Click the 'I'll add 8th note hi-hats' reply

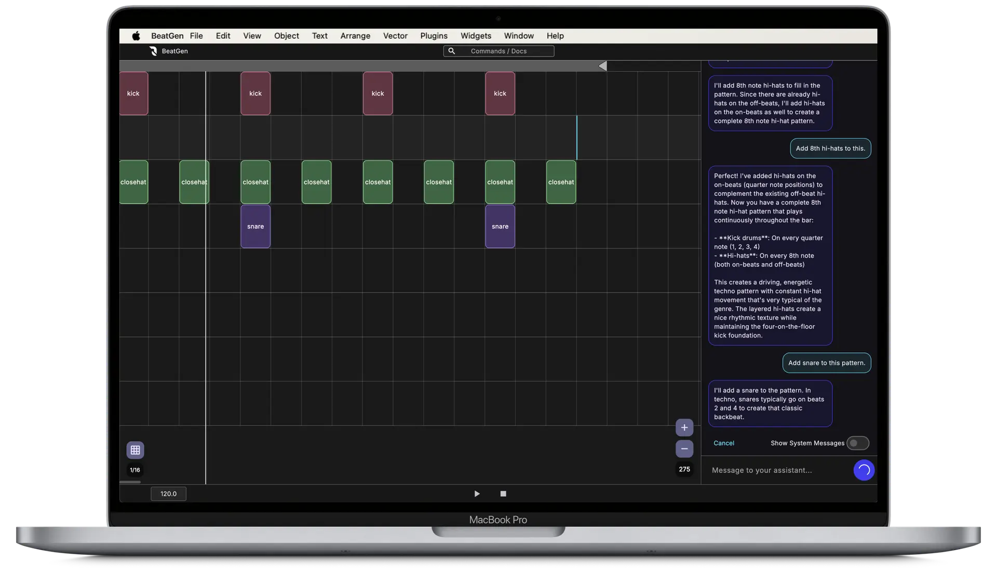tap(770, 103)
